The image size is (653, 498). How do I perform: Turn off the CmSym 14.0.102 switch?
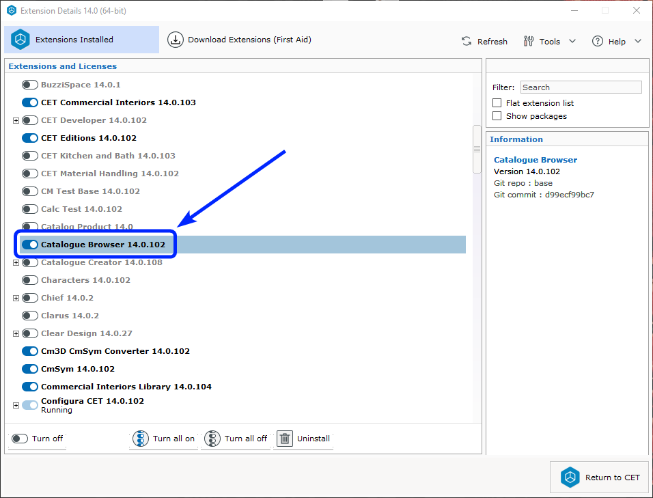tap(30, 369)
